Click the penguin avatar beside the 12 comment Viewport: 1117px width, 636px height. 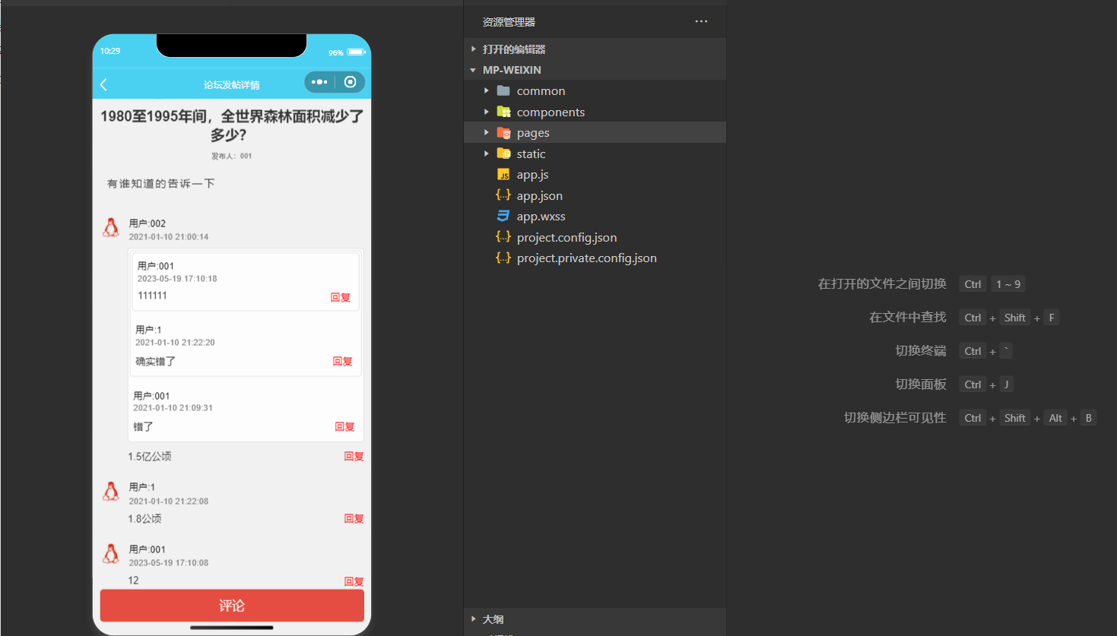[111, 554]
